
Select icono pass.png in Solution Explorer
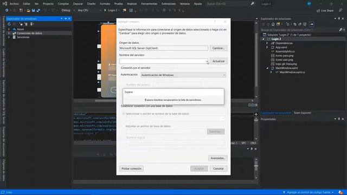[x=284, y=55]
